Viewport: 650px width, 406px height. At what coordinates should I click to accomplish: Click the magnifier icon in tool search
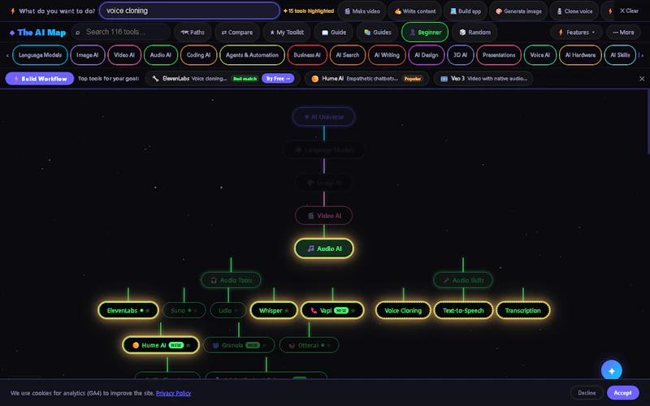(x=77, y=32)
